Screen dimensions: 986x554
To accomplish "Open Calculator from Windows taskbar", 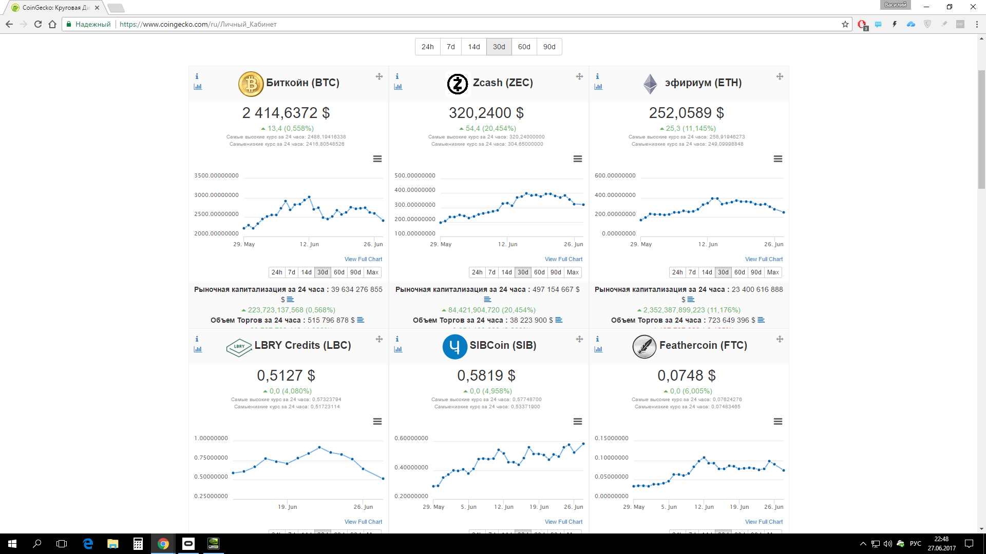I will pyautogui.click(x=138, y=544).
